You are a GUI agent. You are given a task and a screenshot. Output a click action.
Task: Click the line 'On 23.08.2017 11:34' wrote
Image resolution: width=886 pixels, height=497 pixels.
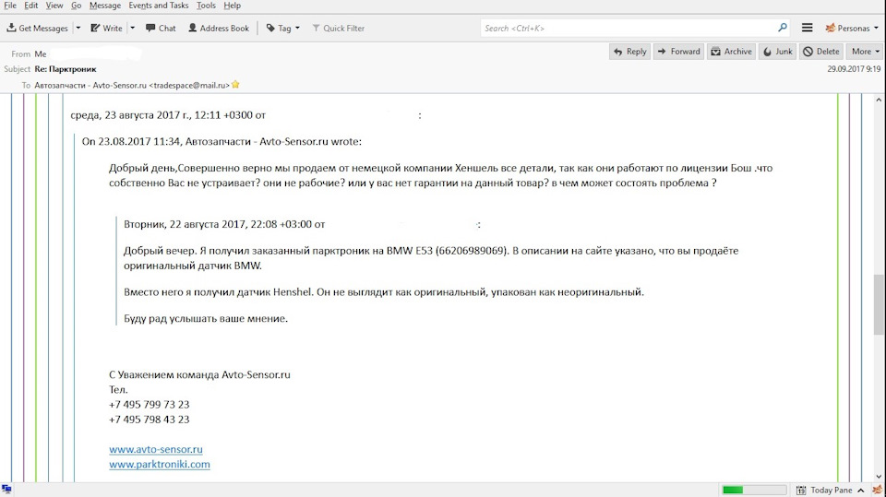click(221, 142)
